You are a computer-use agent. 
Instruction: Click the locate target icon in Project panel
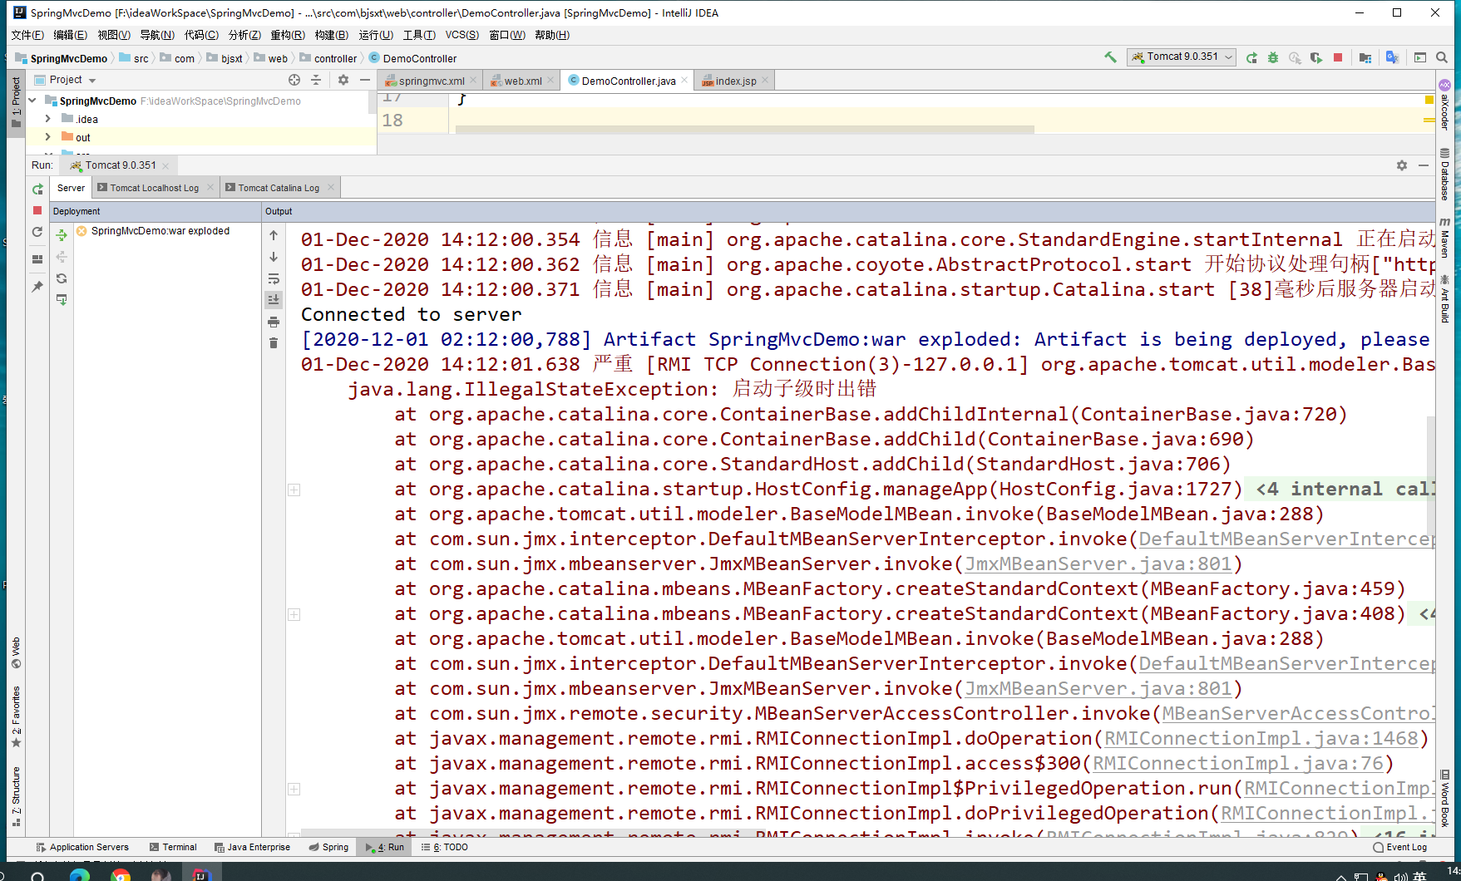pos(294,80)
